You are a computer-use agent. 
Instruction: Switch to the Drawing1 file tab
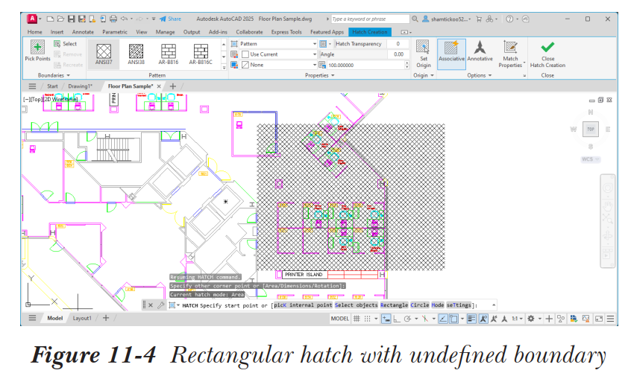coord(80,86)
